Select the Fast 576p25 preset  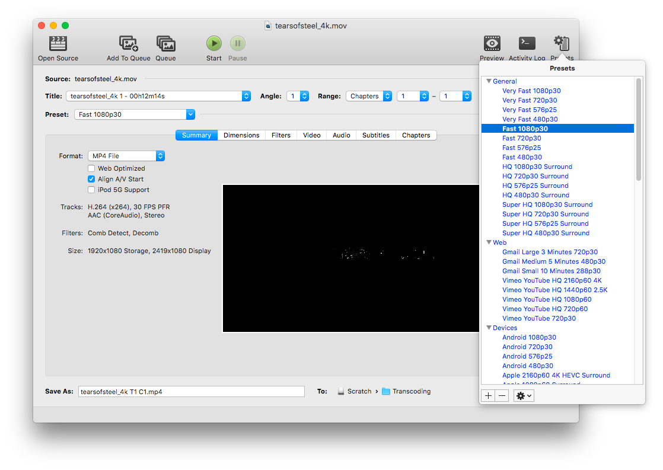(522, 148)
